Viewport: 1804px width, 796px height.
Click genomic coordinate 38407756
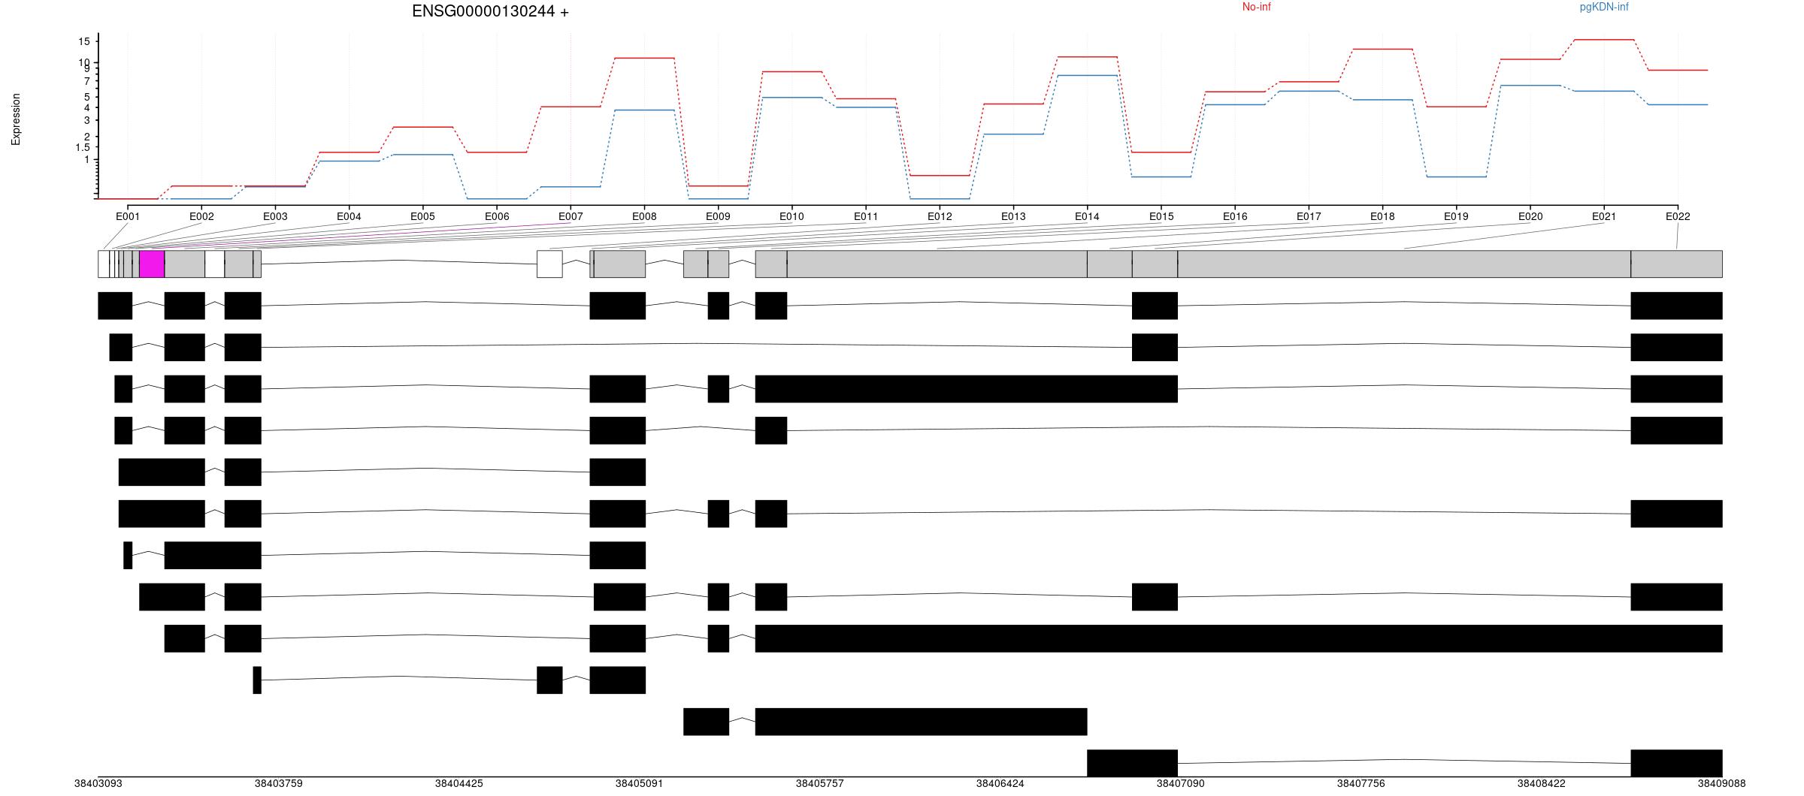(1361, 783)
